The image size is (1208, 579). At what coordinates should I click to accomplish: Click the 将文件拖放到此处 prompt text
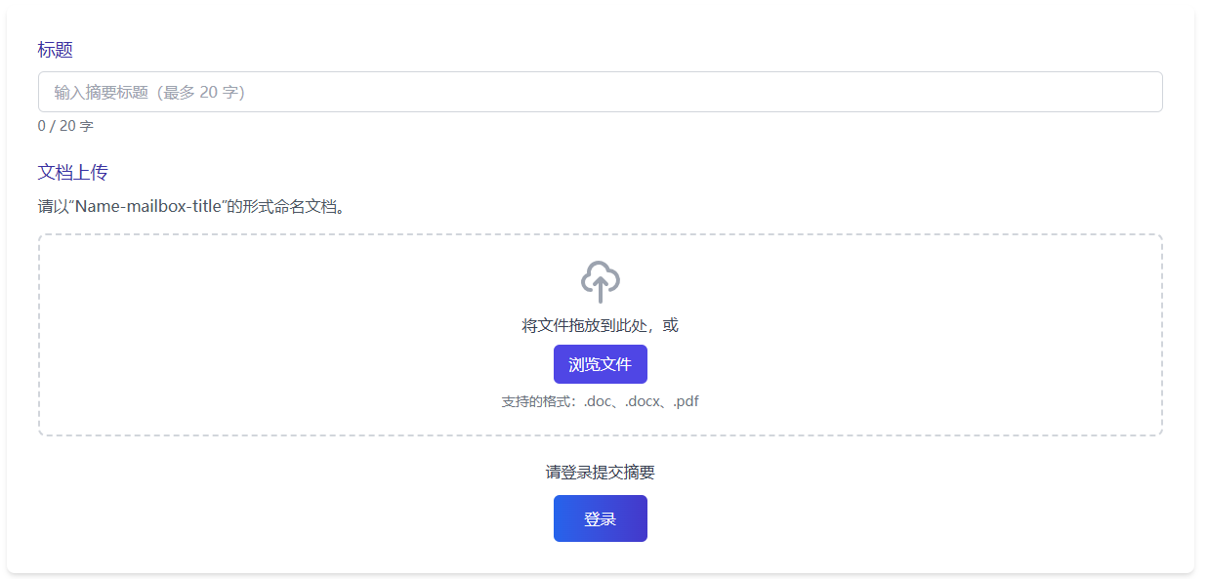point(584,325)
